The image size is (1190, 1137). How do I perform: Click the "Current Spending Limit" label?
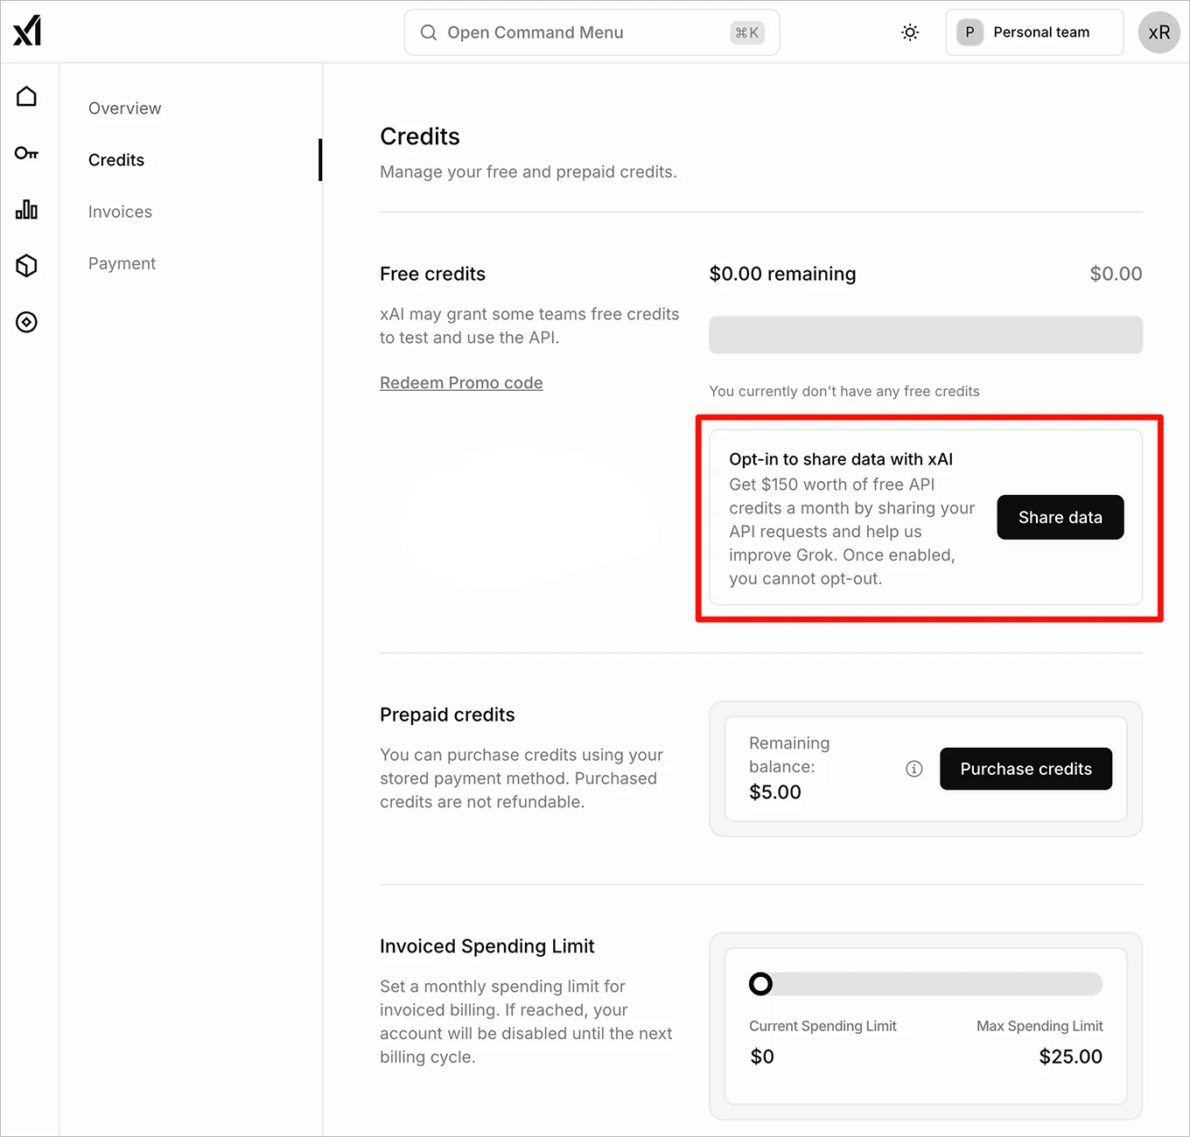822,1026
